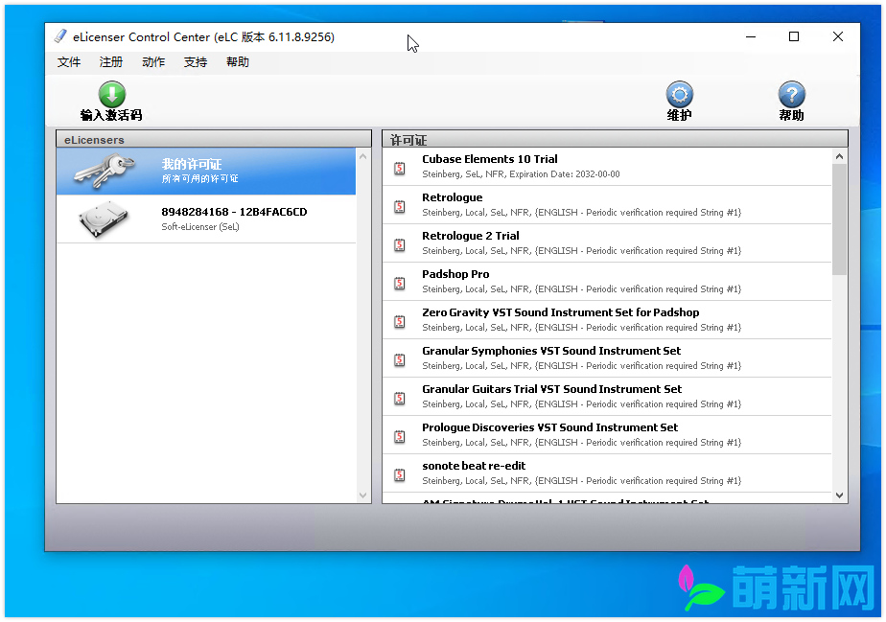Click license icon beside Prologue Discoveries
The image size is (886, 622).
tap(400, 437)
